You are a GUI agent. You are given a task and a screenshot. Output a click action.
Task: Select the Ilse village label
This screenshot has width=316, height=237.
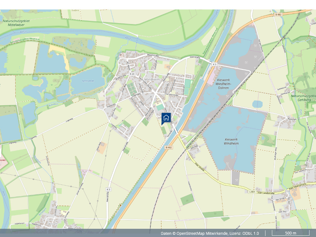(287, 191)
